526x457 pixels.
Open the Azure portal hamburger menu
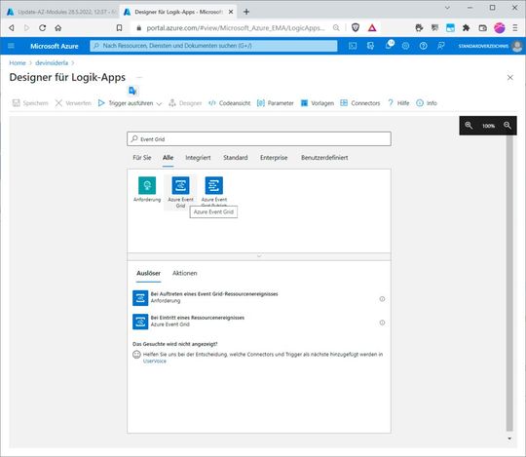11,46
